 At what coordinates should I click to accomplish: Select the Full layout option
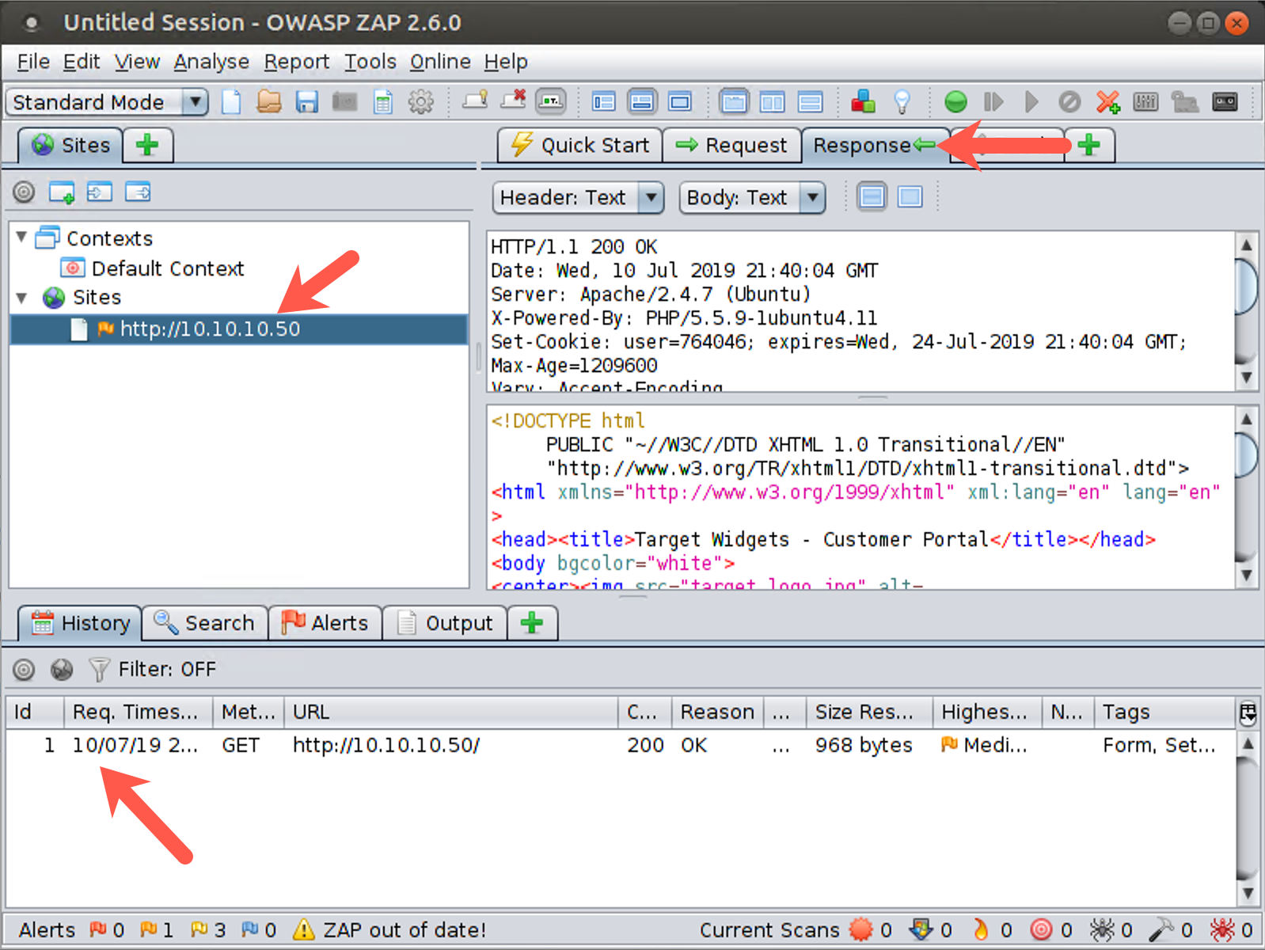680,102
